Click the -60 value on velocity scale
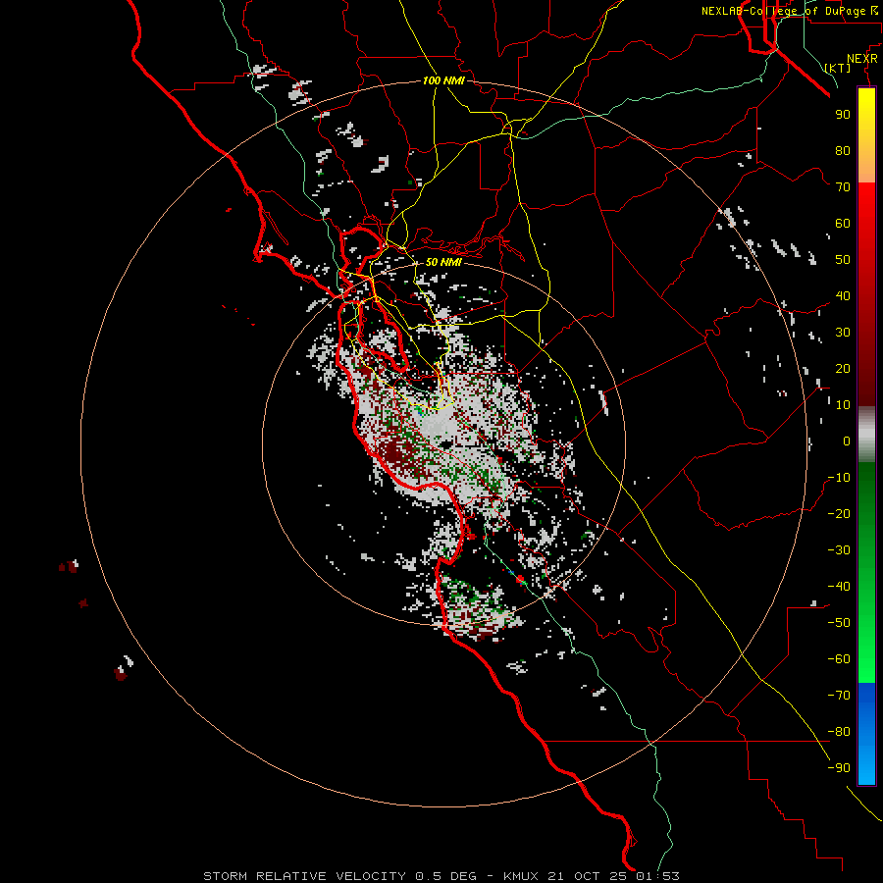Viewport: 883px width, 883px height. tap(839, 659)
